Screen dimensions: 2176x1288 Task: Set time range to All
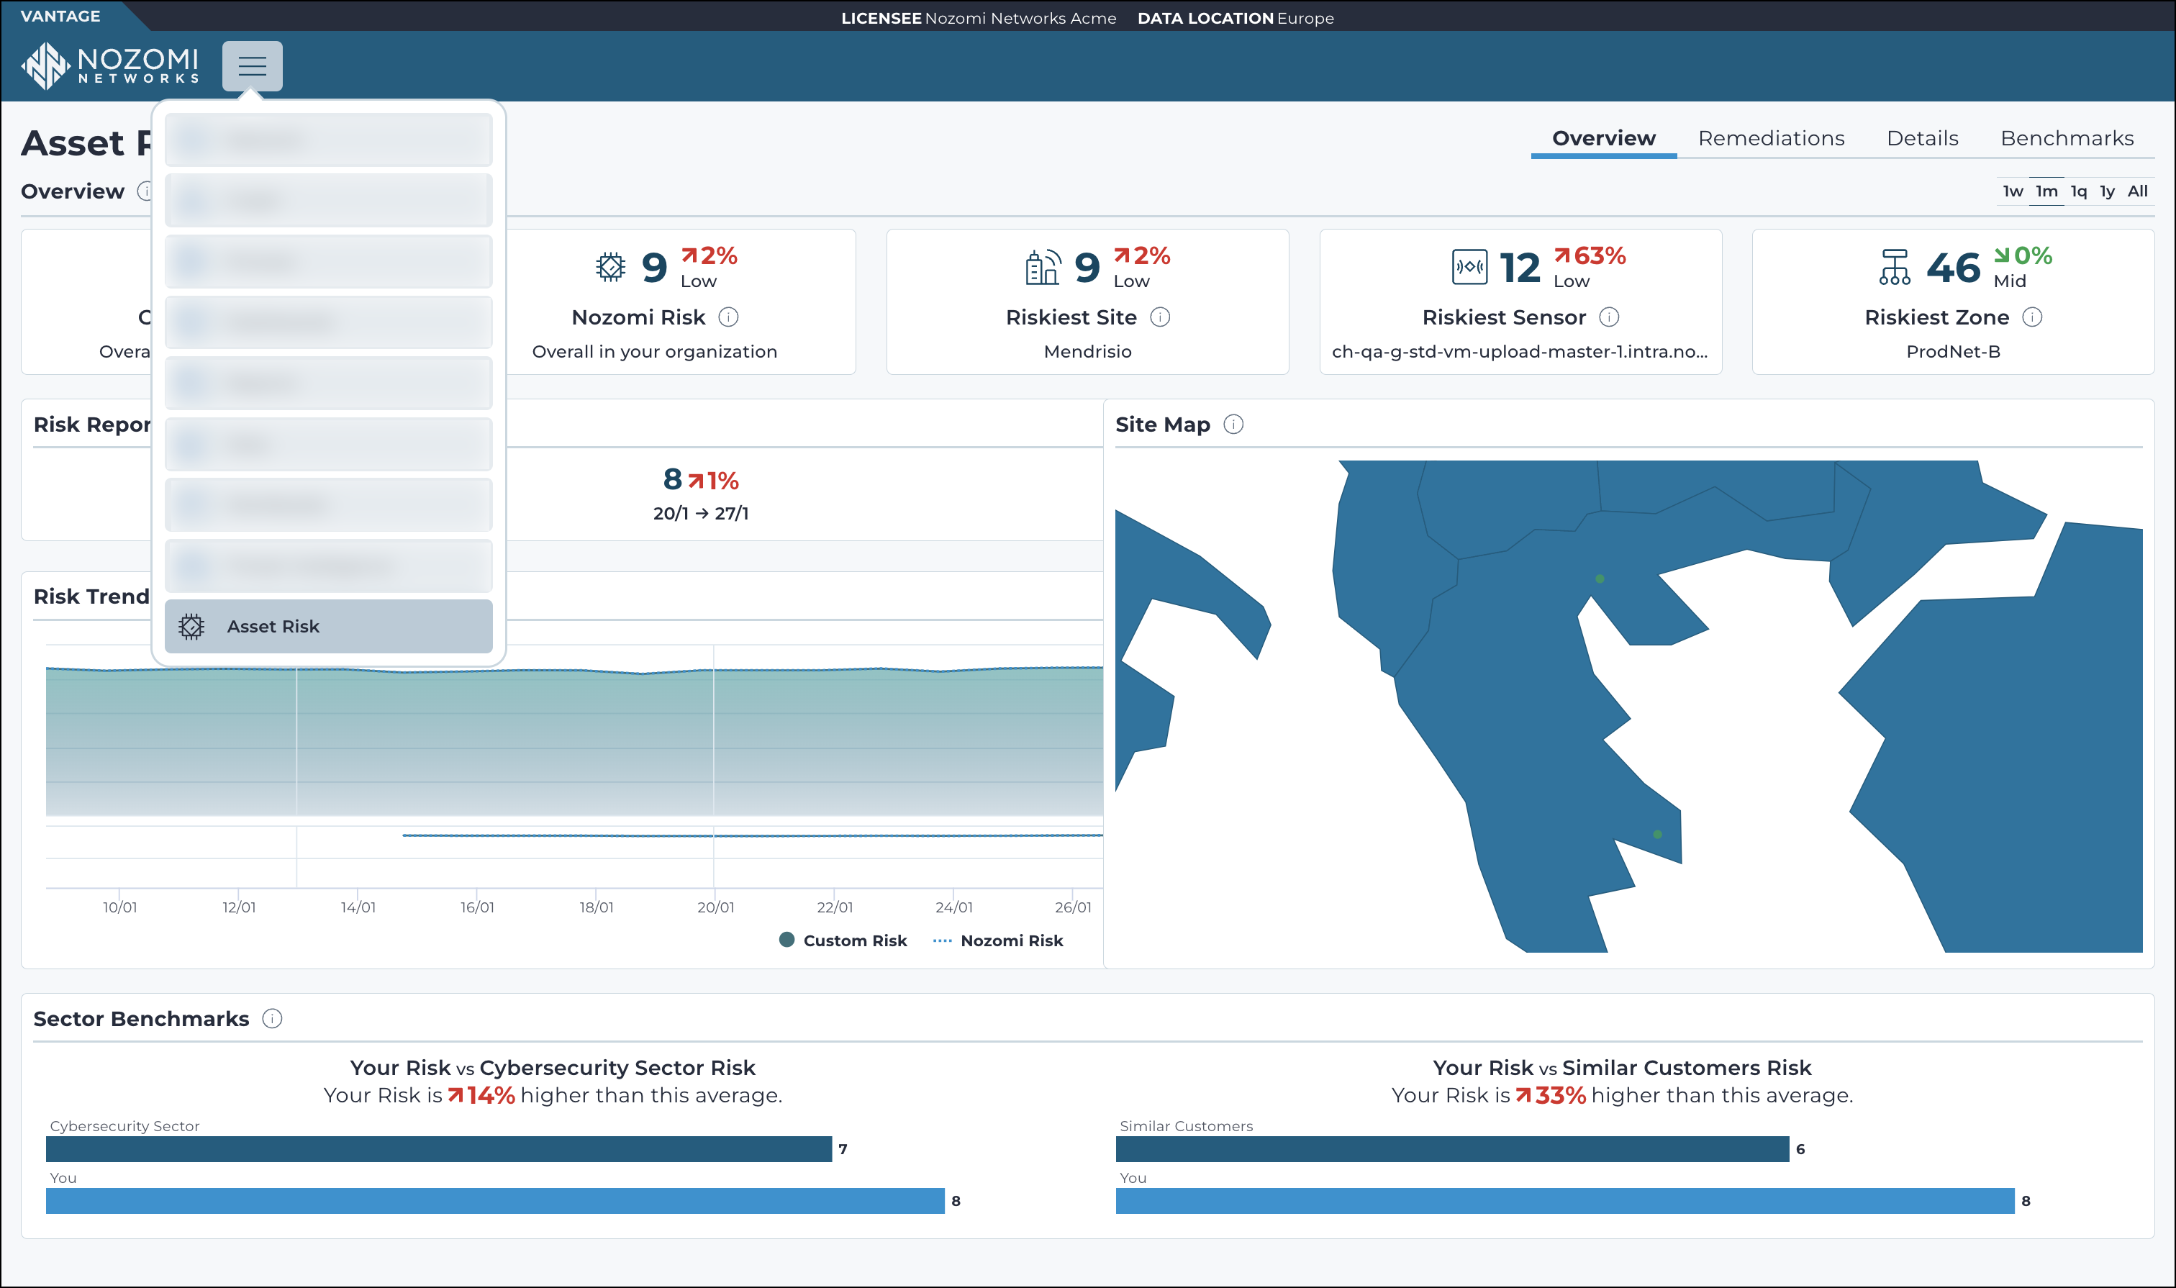click(2137, 191)
